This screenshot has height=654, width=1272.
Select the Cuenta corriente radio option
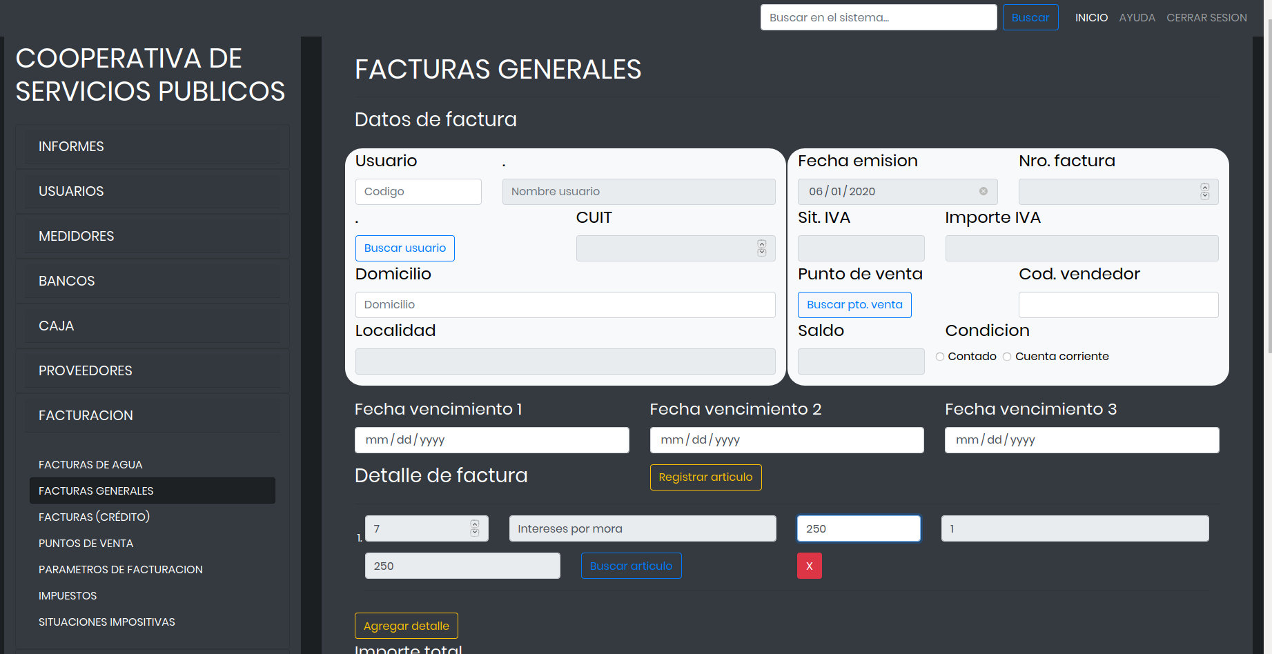click(1007, 357)
